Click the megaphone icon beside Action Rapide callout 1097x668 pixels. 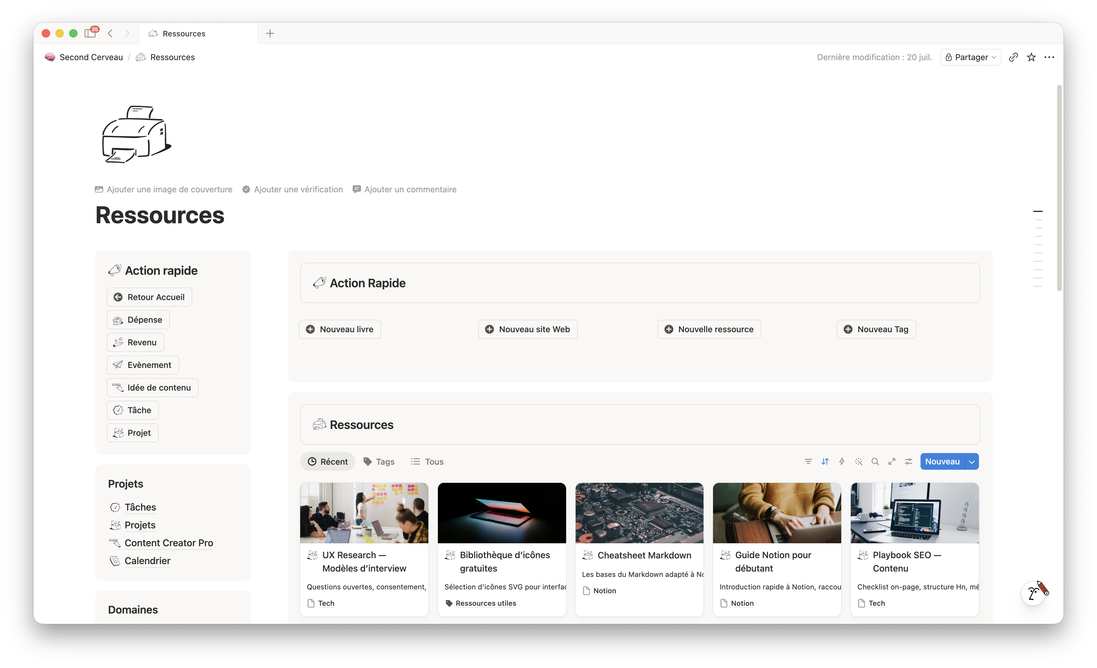point(319,283)
